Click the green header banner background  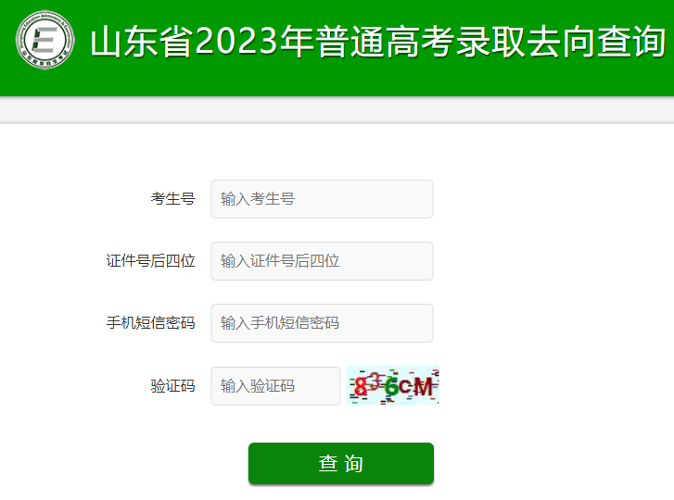coord(337,81)
